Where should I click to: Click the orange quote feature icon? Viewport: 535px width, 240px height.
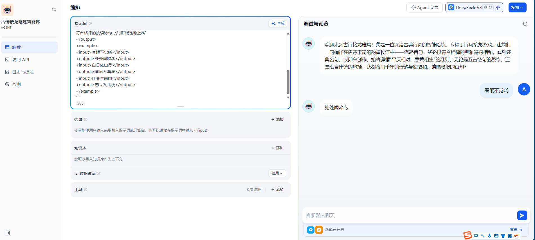click(x=319, y=230)
